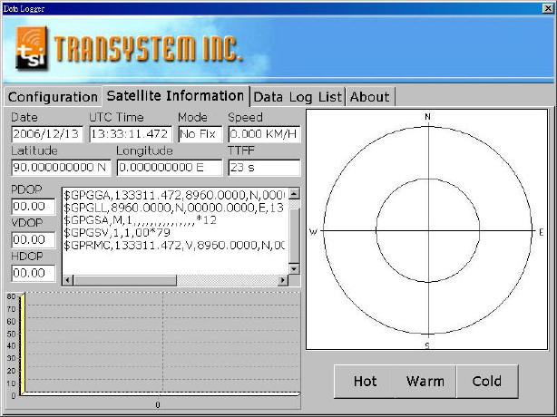Click the $GPGSA sentence line

pyautogui.click(x=140, y=220)
